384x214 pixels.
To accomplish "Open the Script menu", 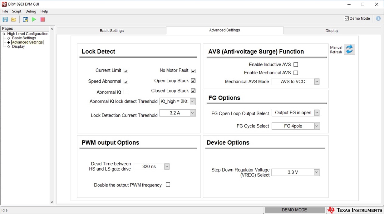I will [x=17, y=11].
